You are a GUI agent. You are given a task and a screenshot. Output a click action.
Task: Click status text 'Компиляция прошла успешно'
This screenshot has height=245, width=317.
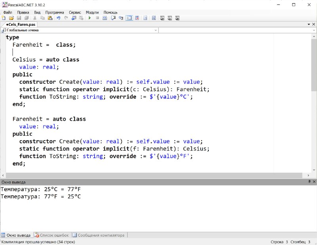point(29,242)
